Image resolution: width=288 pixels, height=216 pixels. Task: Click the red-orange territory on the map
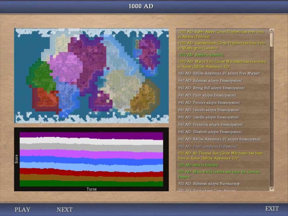tap(46, 100)
